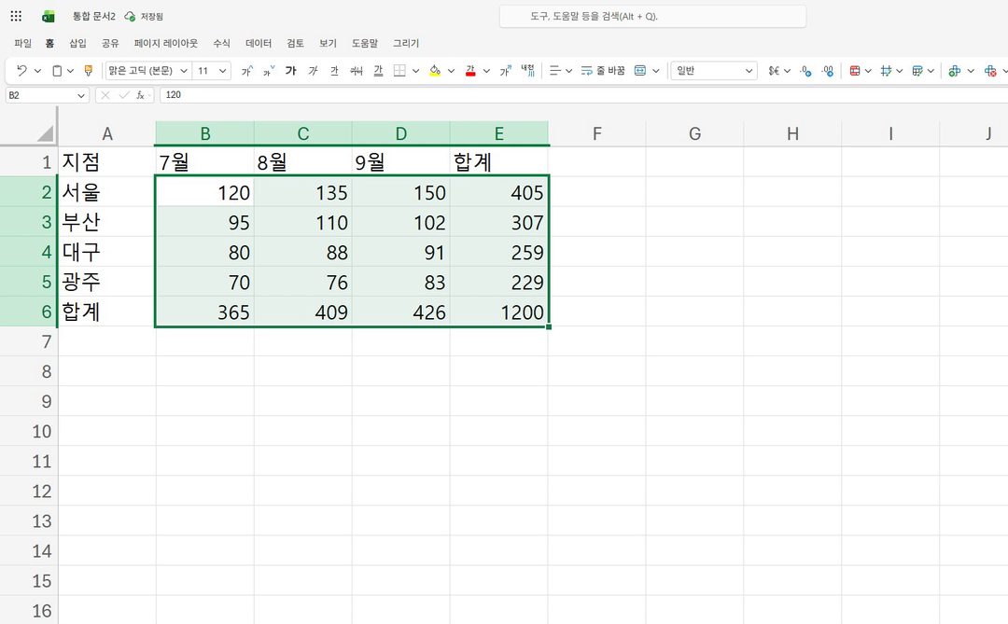This screenshot has height=624, width=1008.
Task: Click the clipboard paste icon
Action: point(57,71)
